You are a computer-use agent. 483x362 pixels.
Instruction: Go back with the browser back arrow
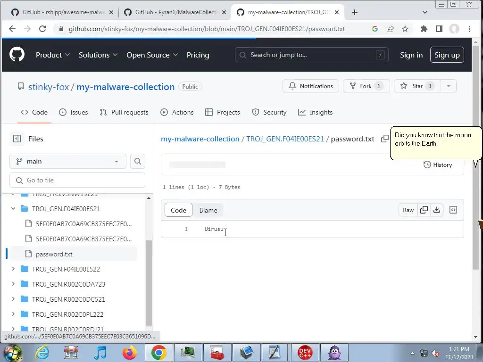[12, 29]
